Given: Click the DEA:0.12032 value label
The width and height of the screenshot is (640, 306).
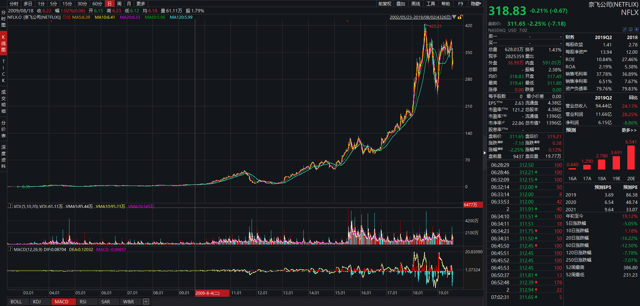Looking at the screenshot, I should [x=81, y=249].
